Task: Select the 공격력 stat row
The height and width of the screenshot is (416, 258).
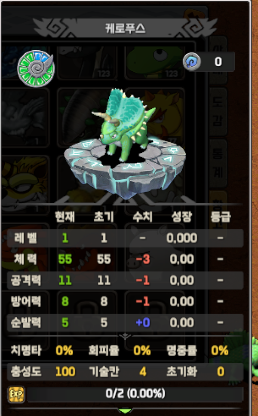Action: (x=125, y=280)
